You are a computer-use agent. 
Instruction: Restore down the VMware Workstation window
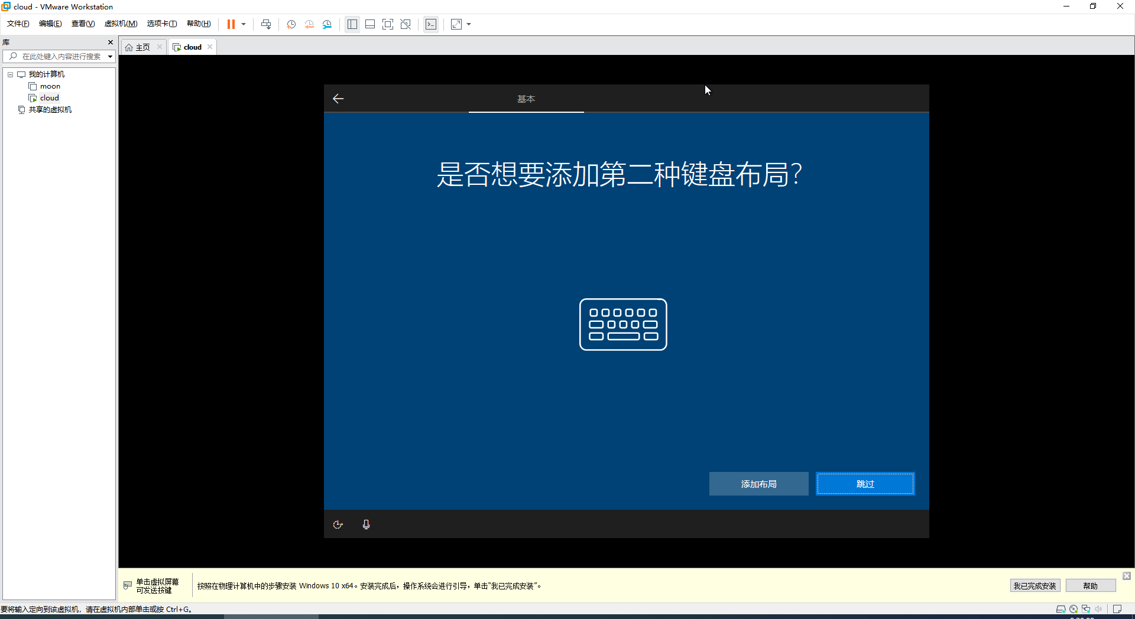1093,6
